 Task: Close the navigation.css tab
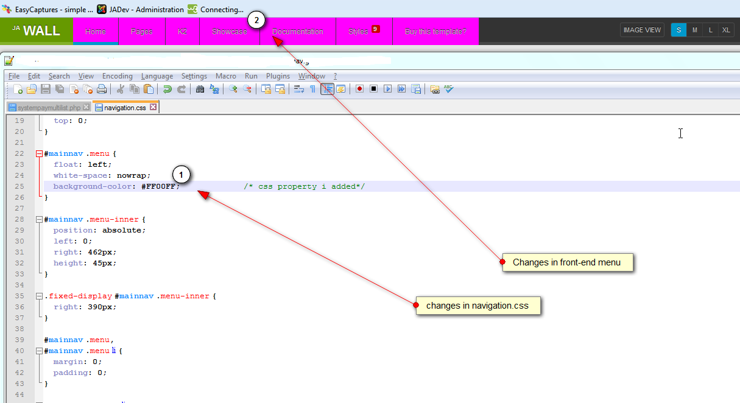153,107
